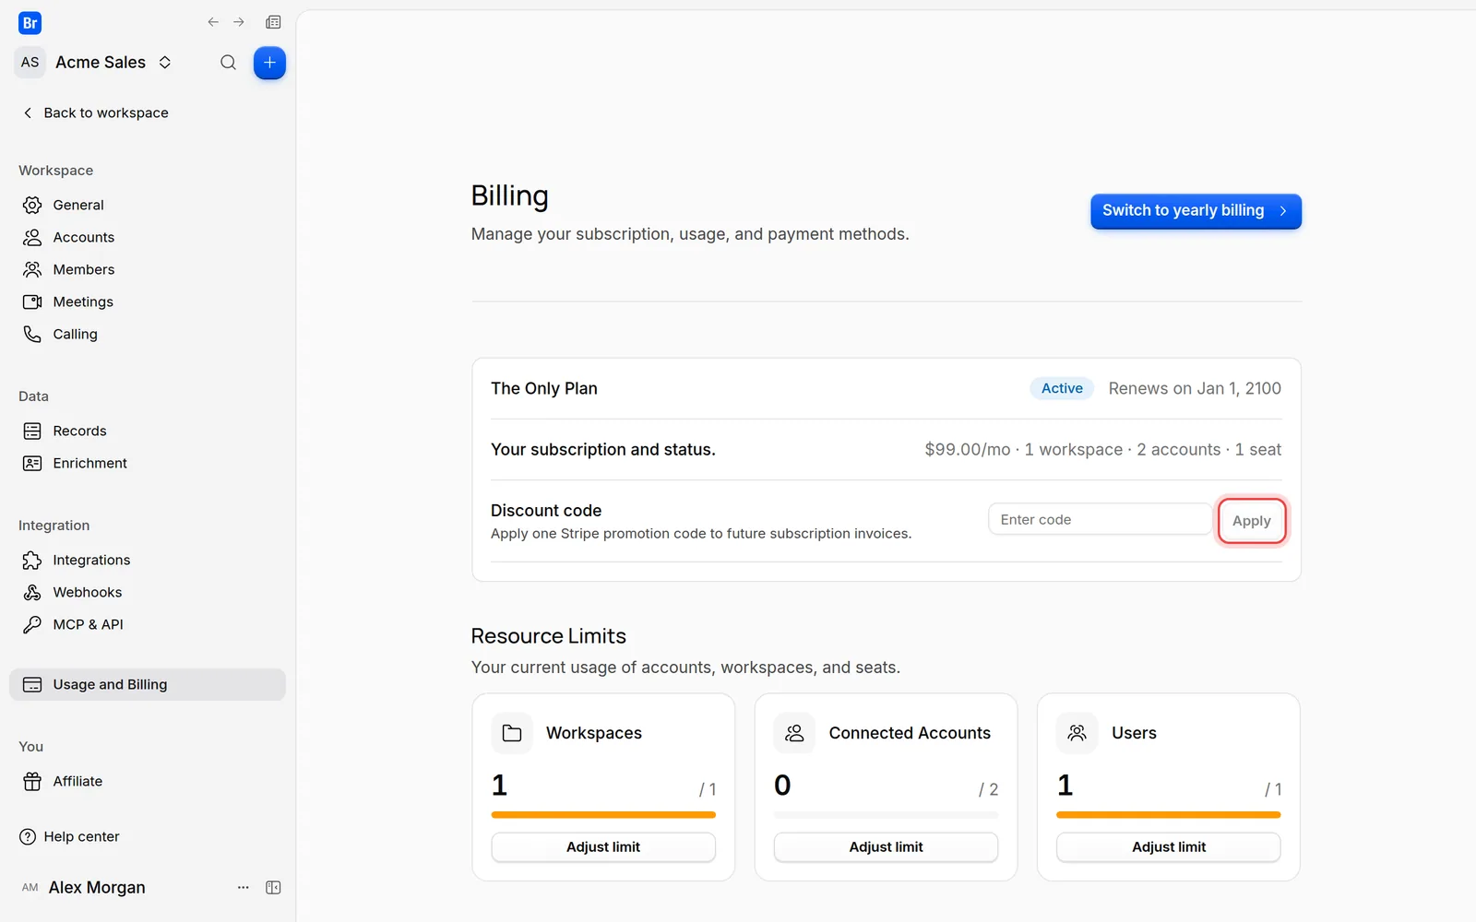Viewport: 1476px width, 922px height.
Task: Open the Records data page
Action: (x=148, y=431)
